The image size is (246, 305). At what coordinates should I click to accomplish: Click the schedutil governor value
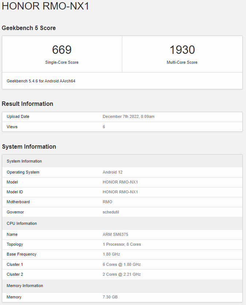tap(111, 212)
